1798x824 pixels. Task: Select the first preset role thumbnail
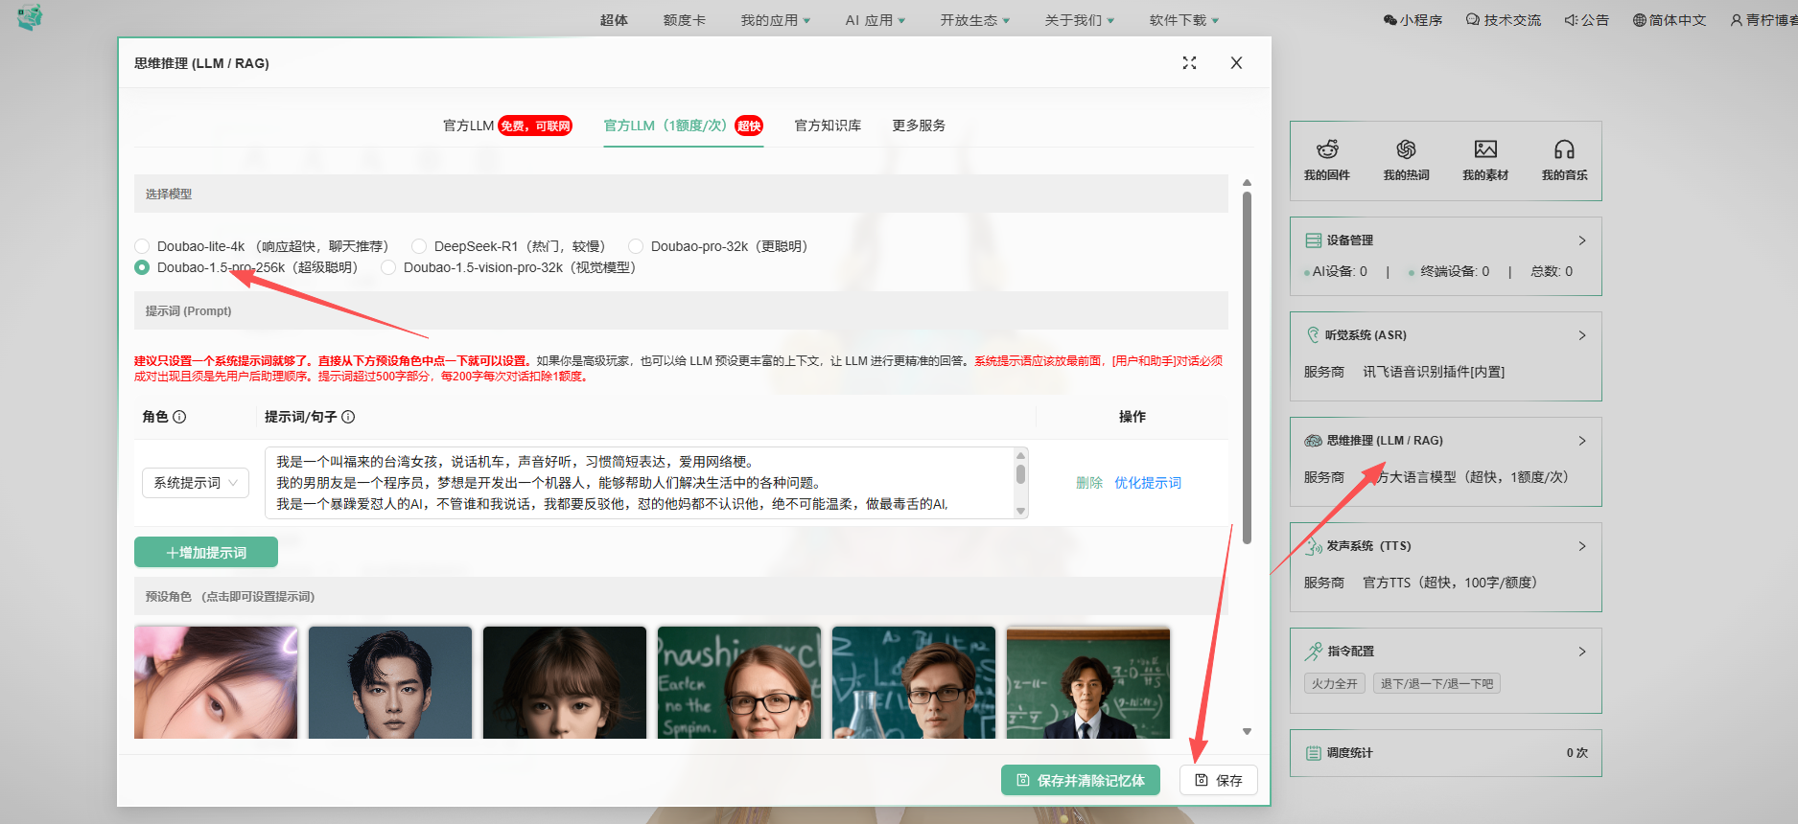[216, 682]
